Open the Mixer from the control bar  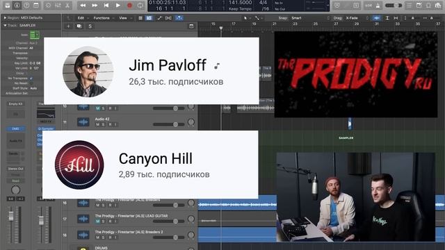click(x=58, y=6)
